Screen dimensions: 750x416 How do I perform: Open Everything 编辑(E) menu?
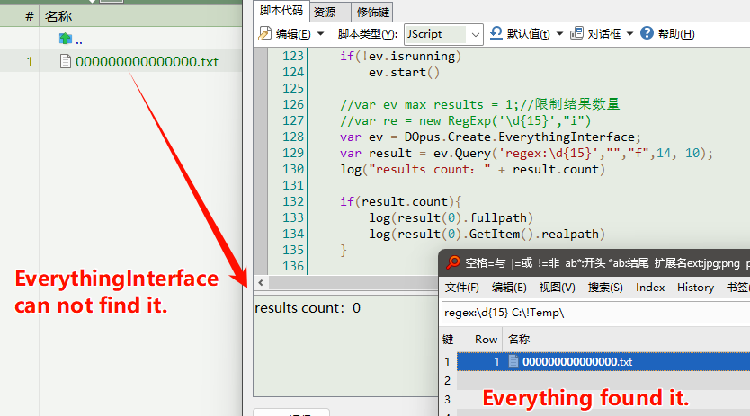click(509, 288)
